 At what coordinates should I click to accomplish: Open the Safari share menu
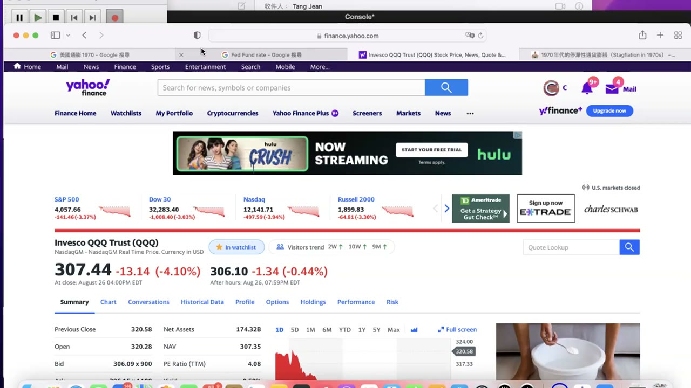pyautogui.click(x=642, y=35)
